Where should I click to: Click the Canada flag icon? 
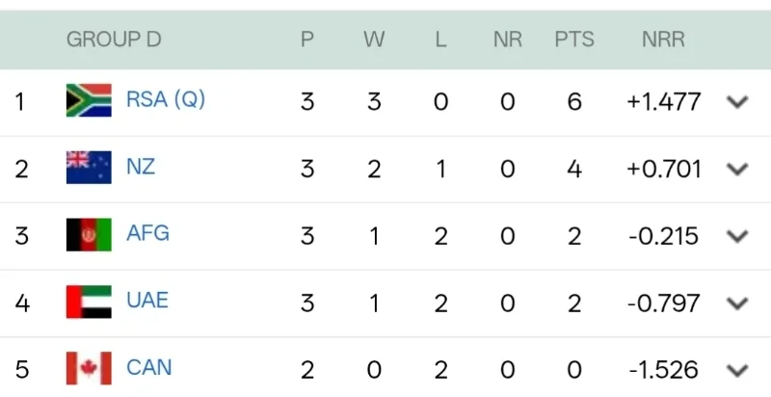pos(89,368)
